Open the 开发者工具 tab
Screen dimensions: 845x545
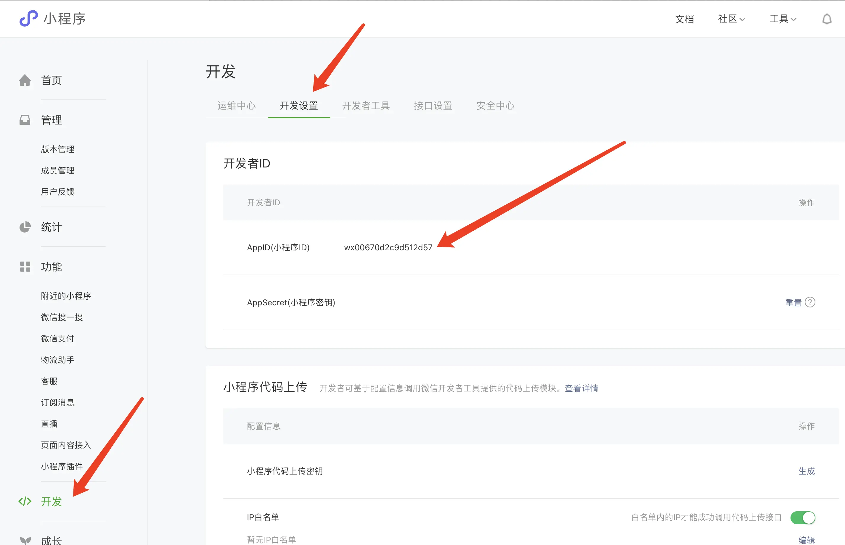(x=366, y=105)
